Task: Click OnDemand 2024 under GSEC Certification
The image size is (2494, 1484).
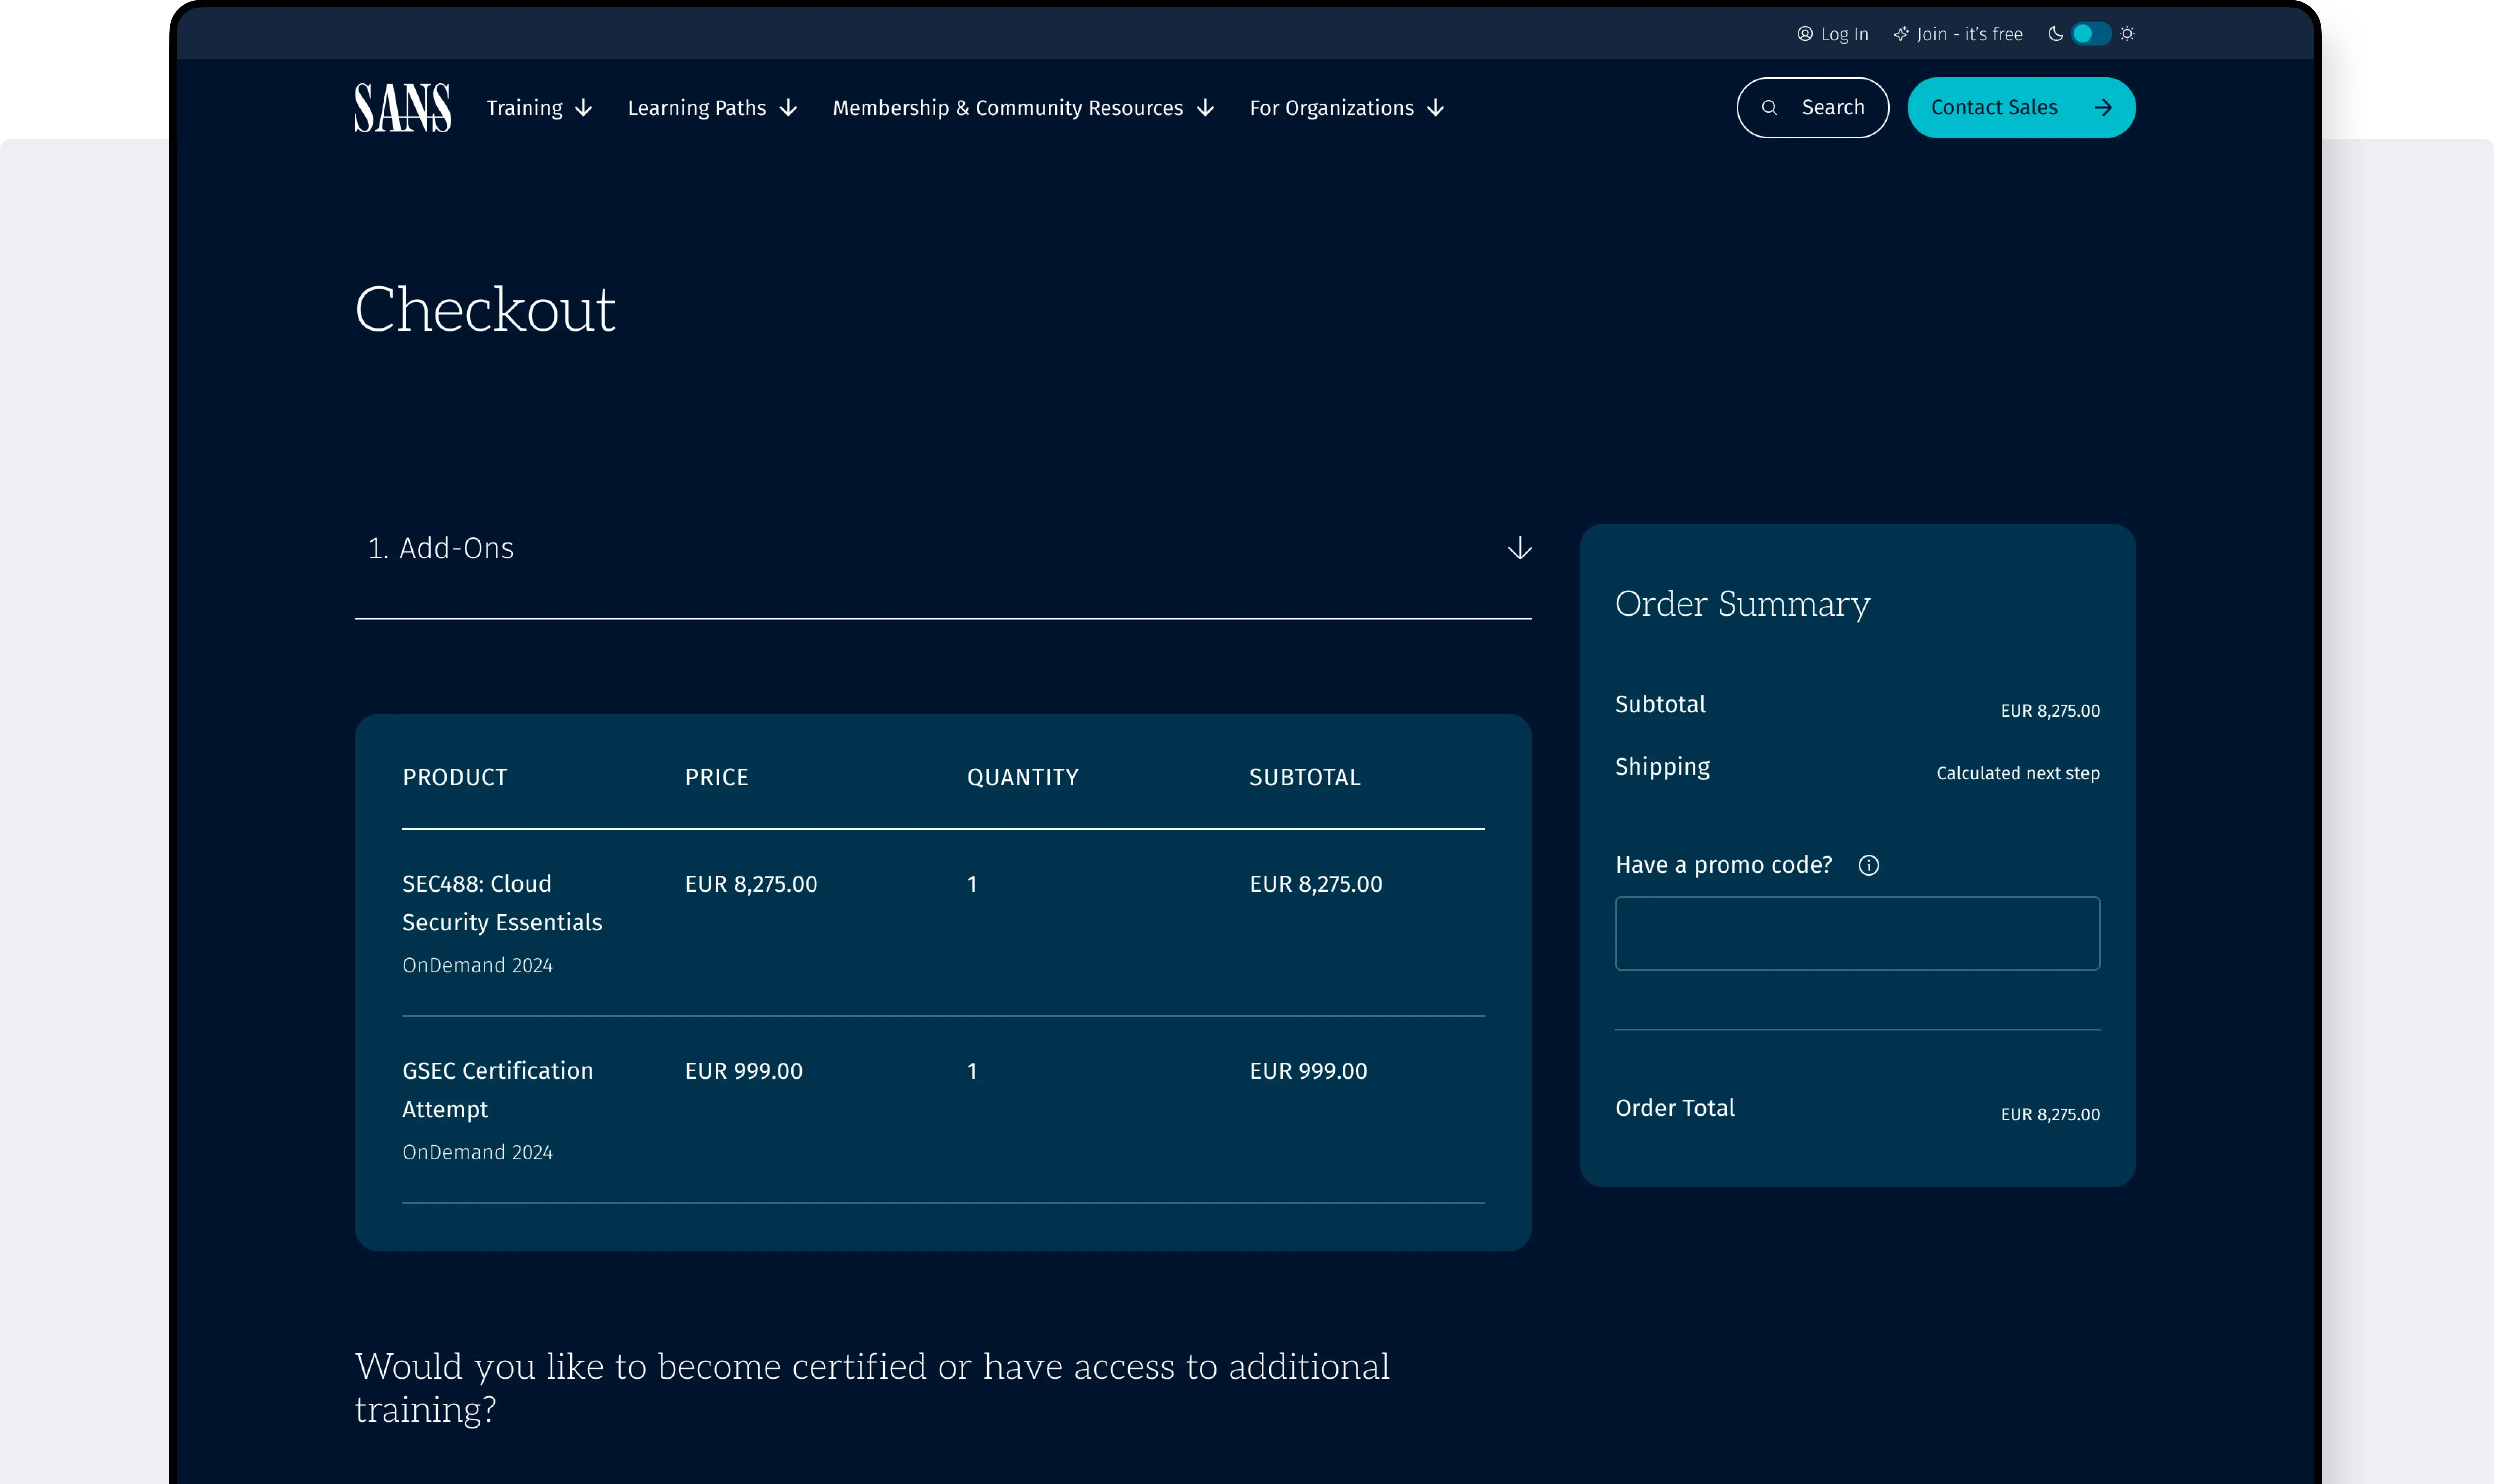Action: click(477, 1152)
